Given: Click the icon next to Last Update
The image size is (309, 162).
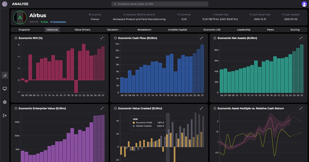Looking at the screenshot, I should point(283,15).
